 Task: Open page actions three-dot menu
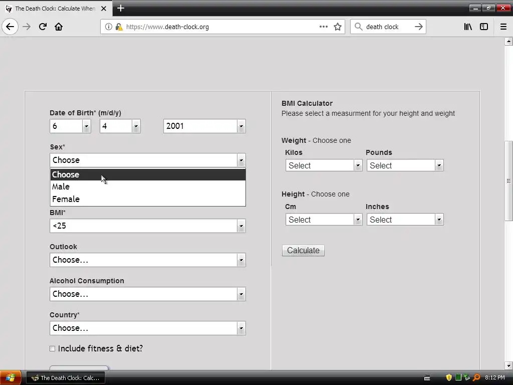(x=323, y=27)
